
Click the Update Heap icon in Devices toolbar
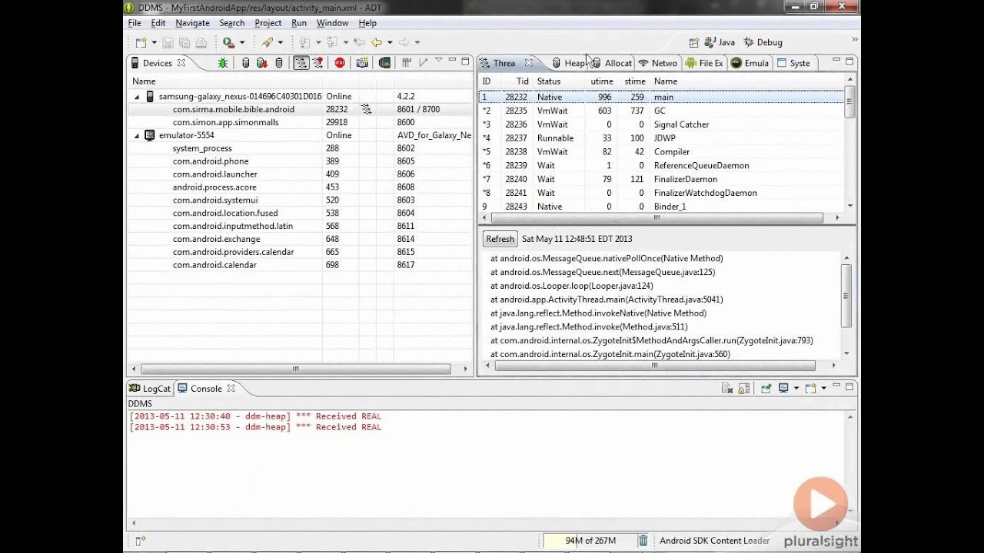(x=245, y=63)
